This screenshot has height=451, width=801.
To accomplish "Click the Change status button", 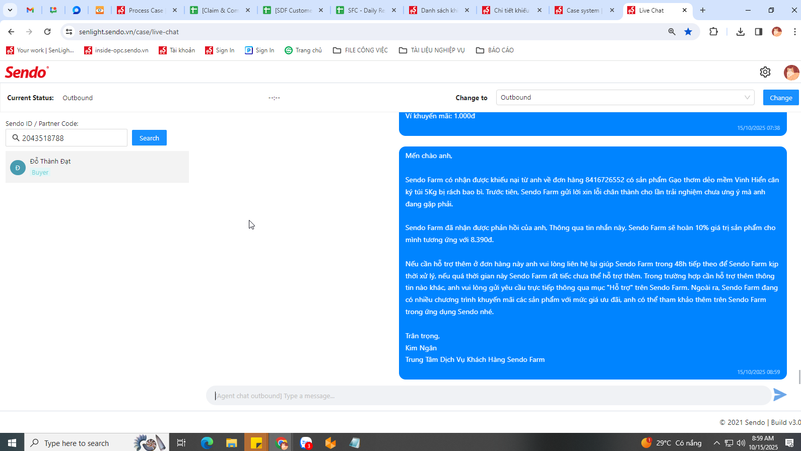I will click(x=781, y=98).
